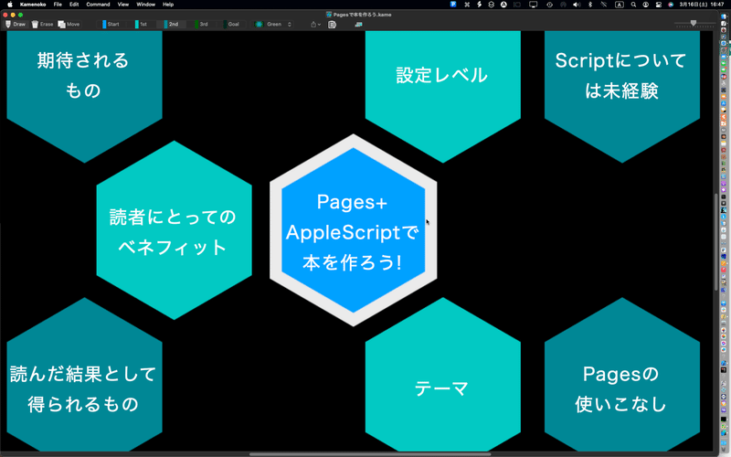Screen dimensions: 731x457
Task: Choose the Start hexagon level
Action: (111, 25)
